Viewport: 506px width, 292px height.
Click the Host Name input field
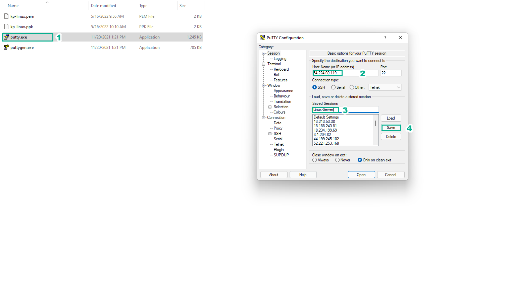click(x=345, y=73)
